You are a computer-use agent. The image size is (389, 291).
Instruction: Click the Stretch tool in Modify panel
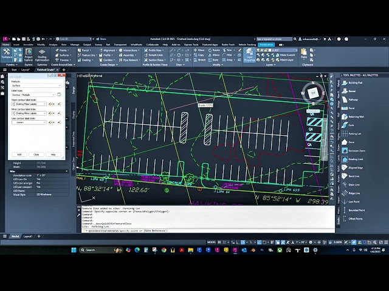(199, 60)
